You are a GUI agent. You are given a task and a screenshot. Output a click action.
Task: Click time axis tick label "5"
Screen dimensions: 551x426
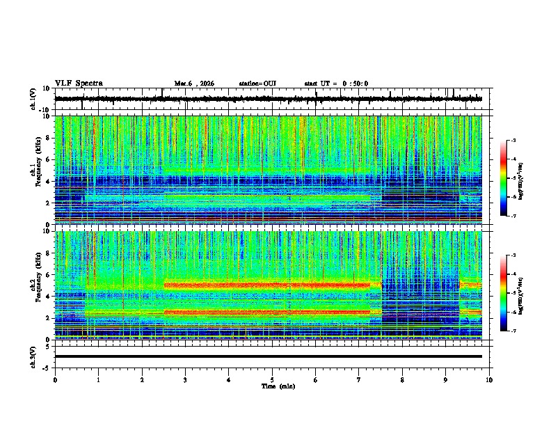pyautogui.click(x=272, y=380)
